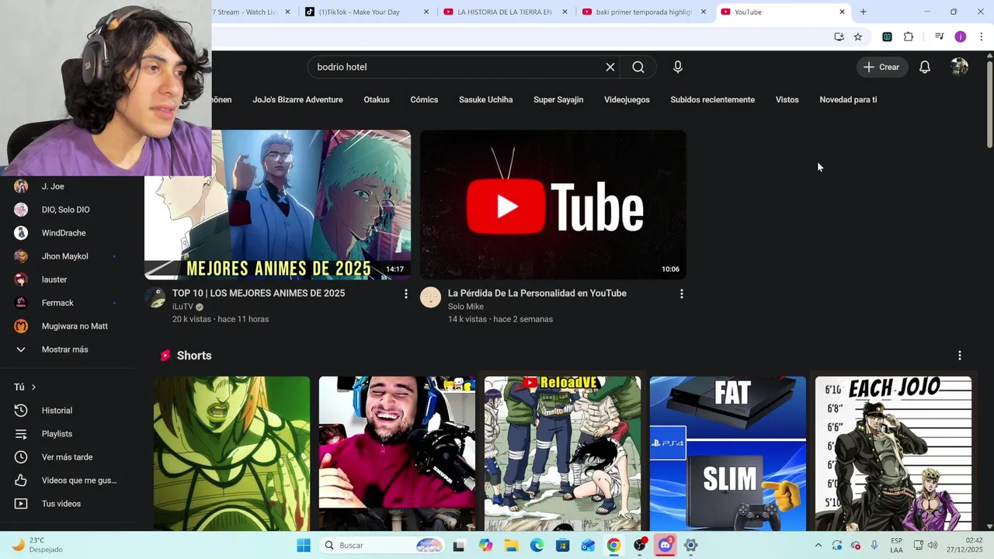Open the iLuTV channel name
The width and height of the screenshot is (994, 559).
(x=182, y=307)
